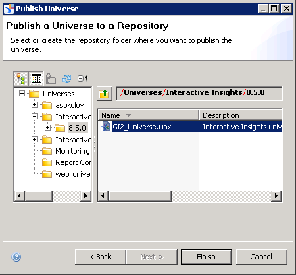The width and height of the screenshot is (296, 275).
Task: Click the new folder icon
Action: [x=51, y=79]
